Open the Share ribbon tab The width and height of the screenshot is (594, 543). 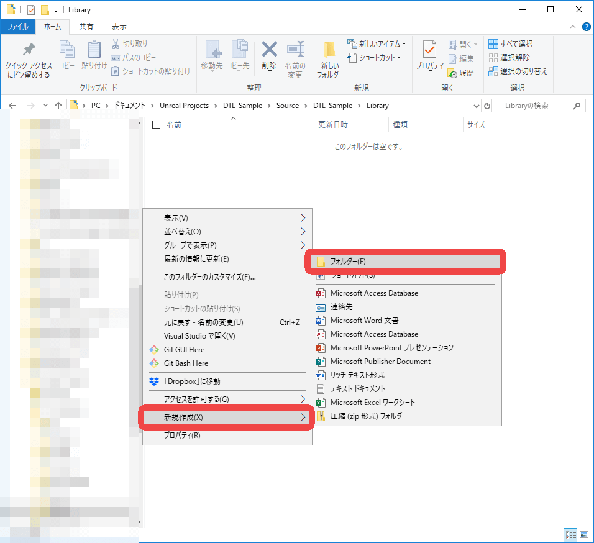[x=86, y=27]
